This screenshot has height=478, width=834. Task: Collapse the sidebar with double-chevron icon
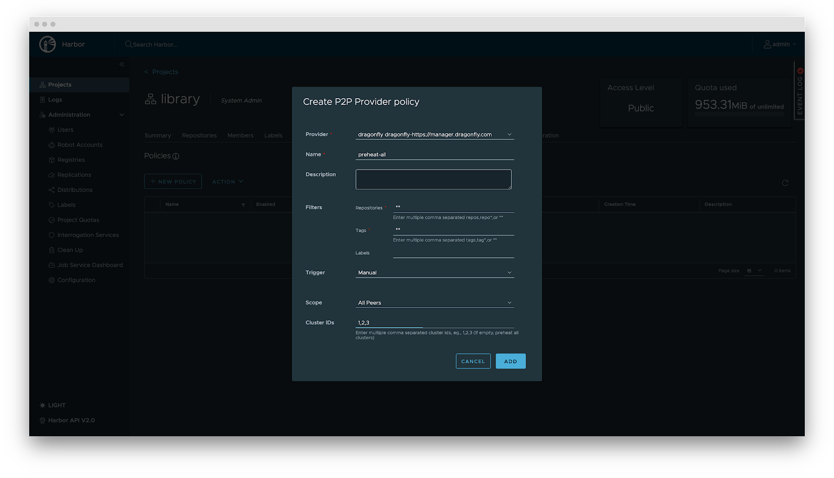[121, 64]
